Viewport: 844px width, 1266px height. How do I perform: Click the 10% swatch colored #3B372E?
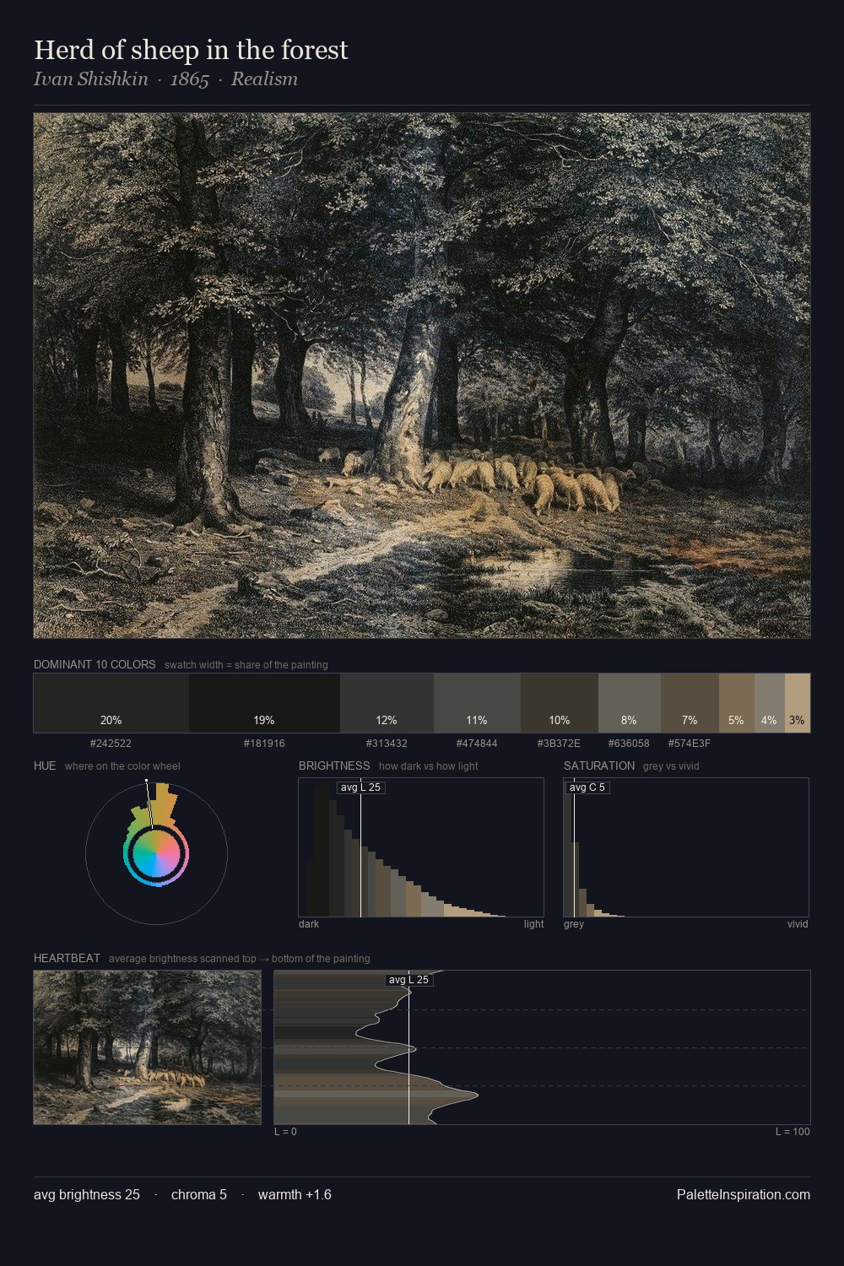pyautogui.click(x=560, y=703)
